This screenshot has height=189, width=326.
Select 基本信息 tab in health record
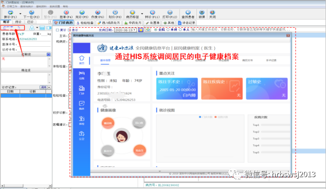point(105,60)
